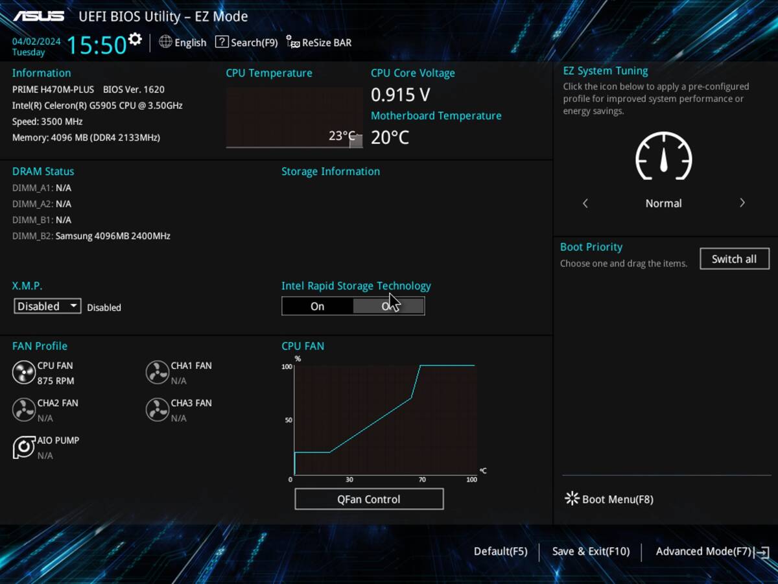Screen dimensions: 778x584
Task: Click the globe language icon
Action: tap(165, 42)
